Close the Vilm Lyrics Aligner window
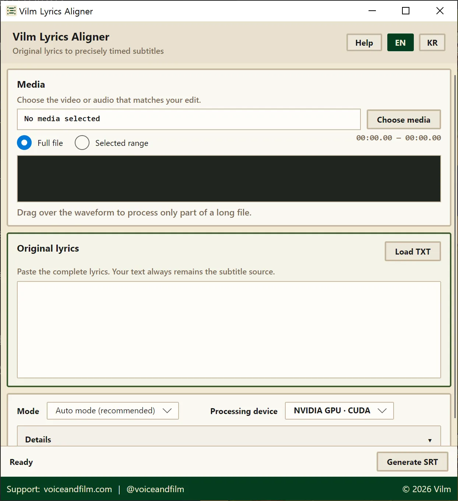The width and height of the screenshot is (458, 501). 440,11
